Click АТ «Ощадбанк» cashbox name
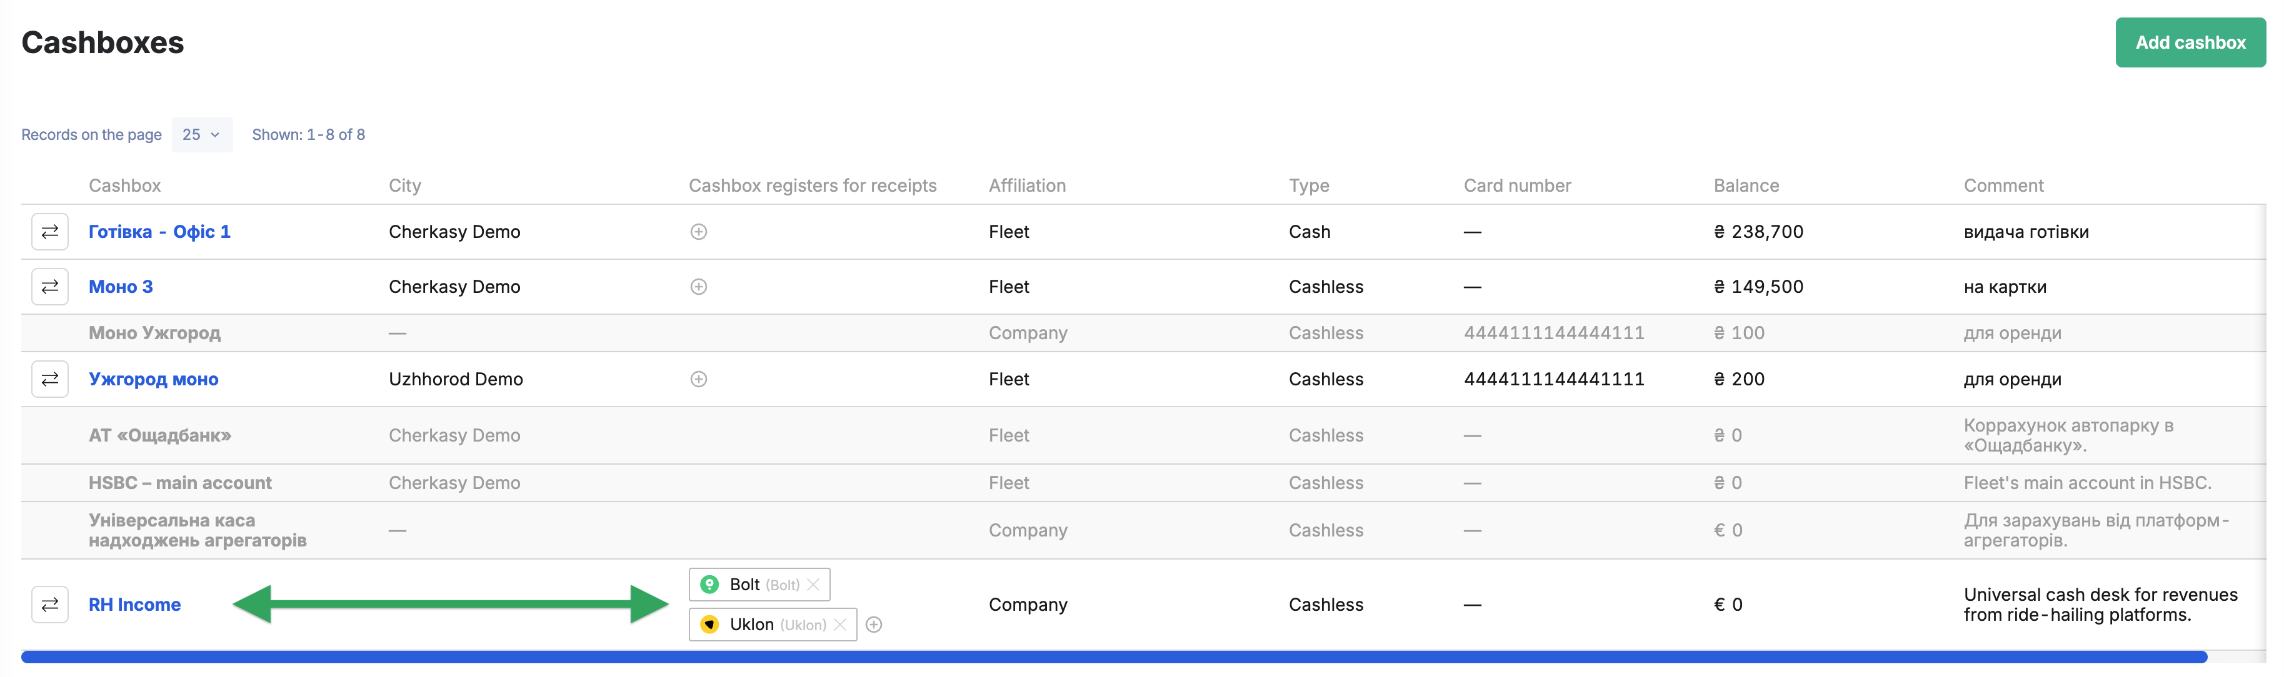 point(159,436)
